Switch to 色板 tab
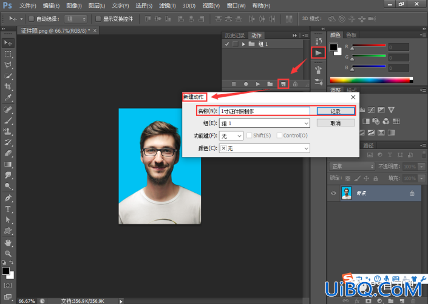Viewport: 428px width, 304px height. pyautogui.click(x=351, y=35)
